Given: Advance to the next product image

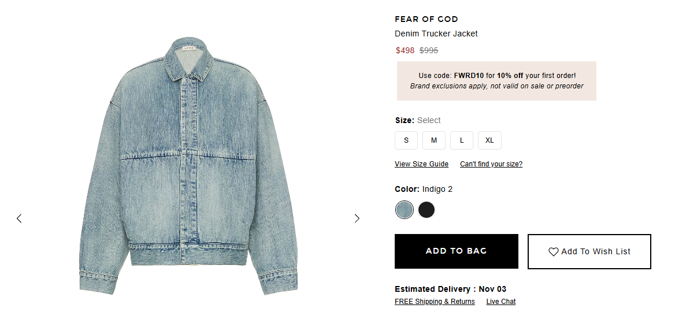Looking at the screenshot, I should (x=357, y=218).
